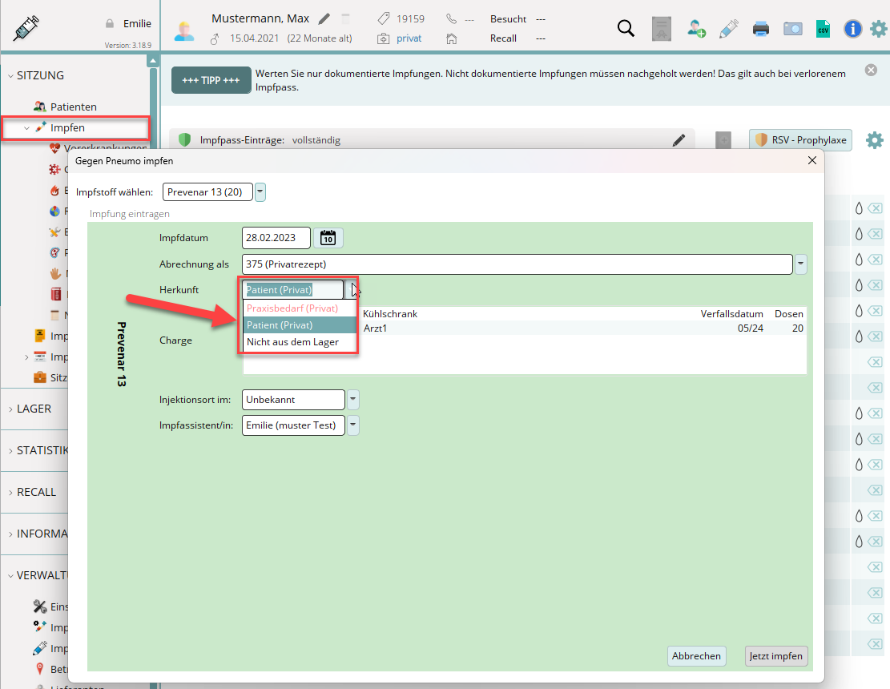
Task: Click the lock icon beside Emilie
Action: 110,24
